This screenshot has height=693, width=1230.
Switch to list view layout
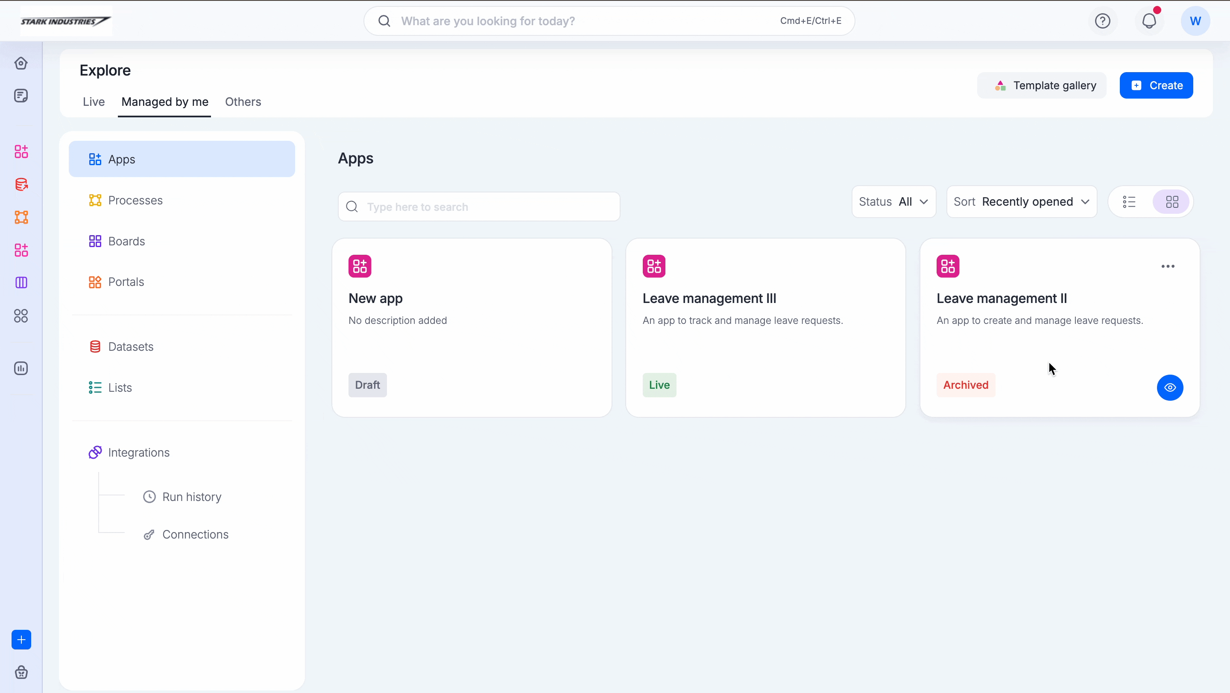point(1129,202)
